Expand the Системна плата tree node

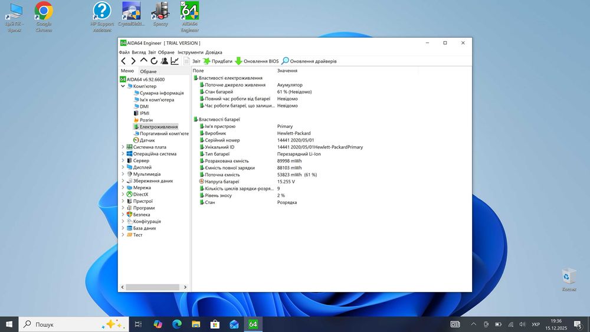(123, 147)
